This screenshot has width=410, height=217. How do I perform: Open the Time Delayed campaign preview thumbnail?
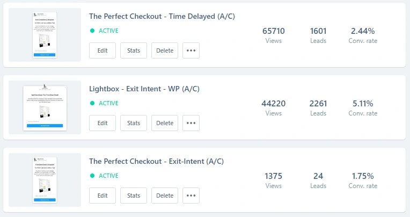coord(45,35)
